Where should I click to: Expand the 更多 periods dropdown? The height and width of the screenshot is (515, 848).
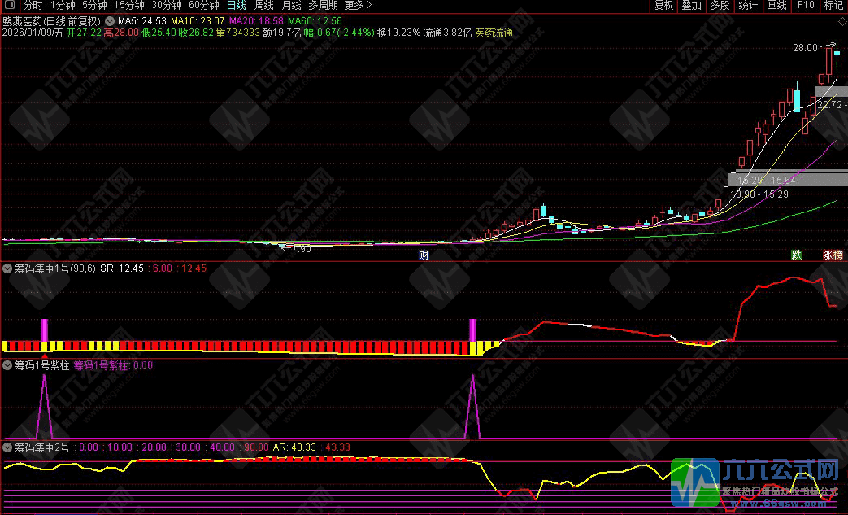coord(358,5)
